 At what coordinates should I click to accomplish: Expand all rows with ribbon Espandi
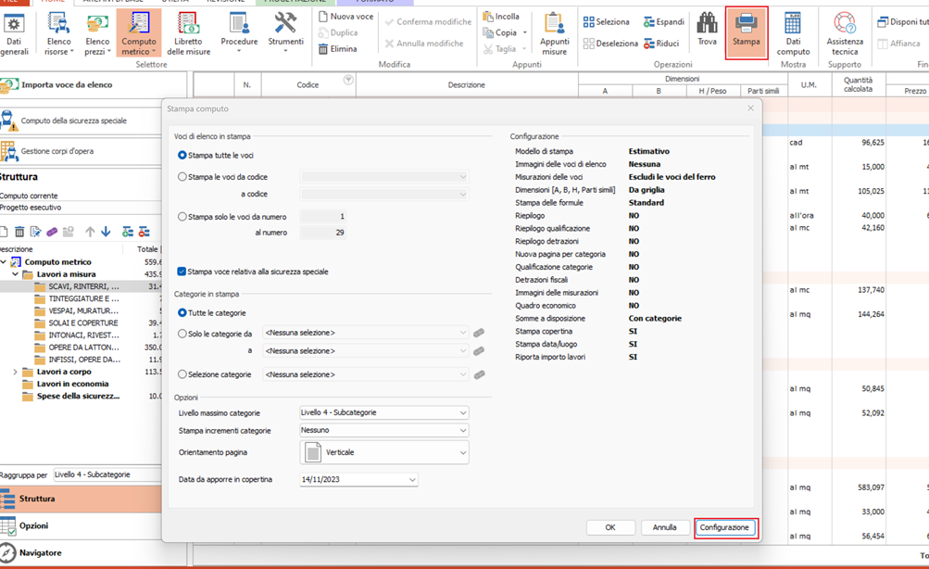click(663, 22)
